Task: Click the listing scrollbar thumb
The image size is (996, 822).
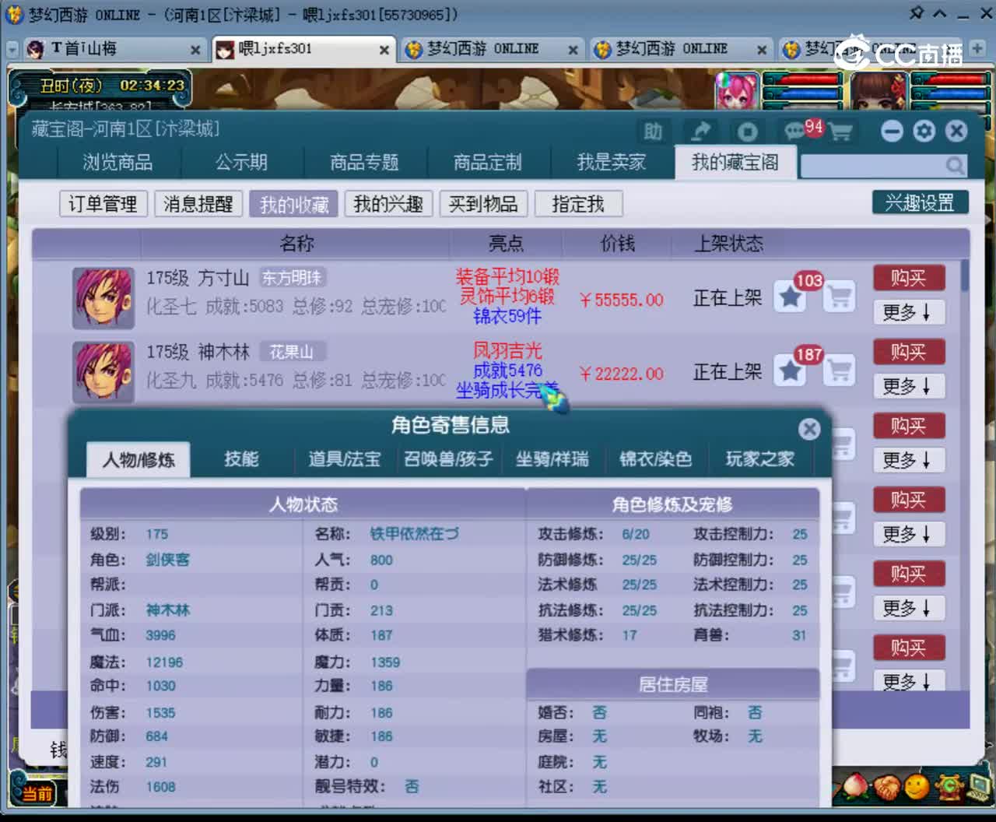Action: coord(965,276)
